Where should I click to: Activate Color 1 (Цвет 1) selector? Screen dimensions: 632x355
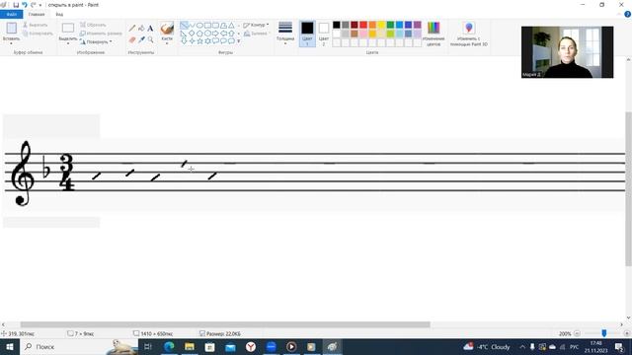[307, 34]
